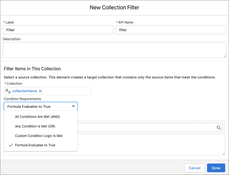
Task: Click the Aa text type icon beside collectionItems
Action: (x=8, y=91)
